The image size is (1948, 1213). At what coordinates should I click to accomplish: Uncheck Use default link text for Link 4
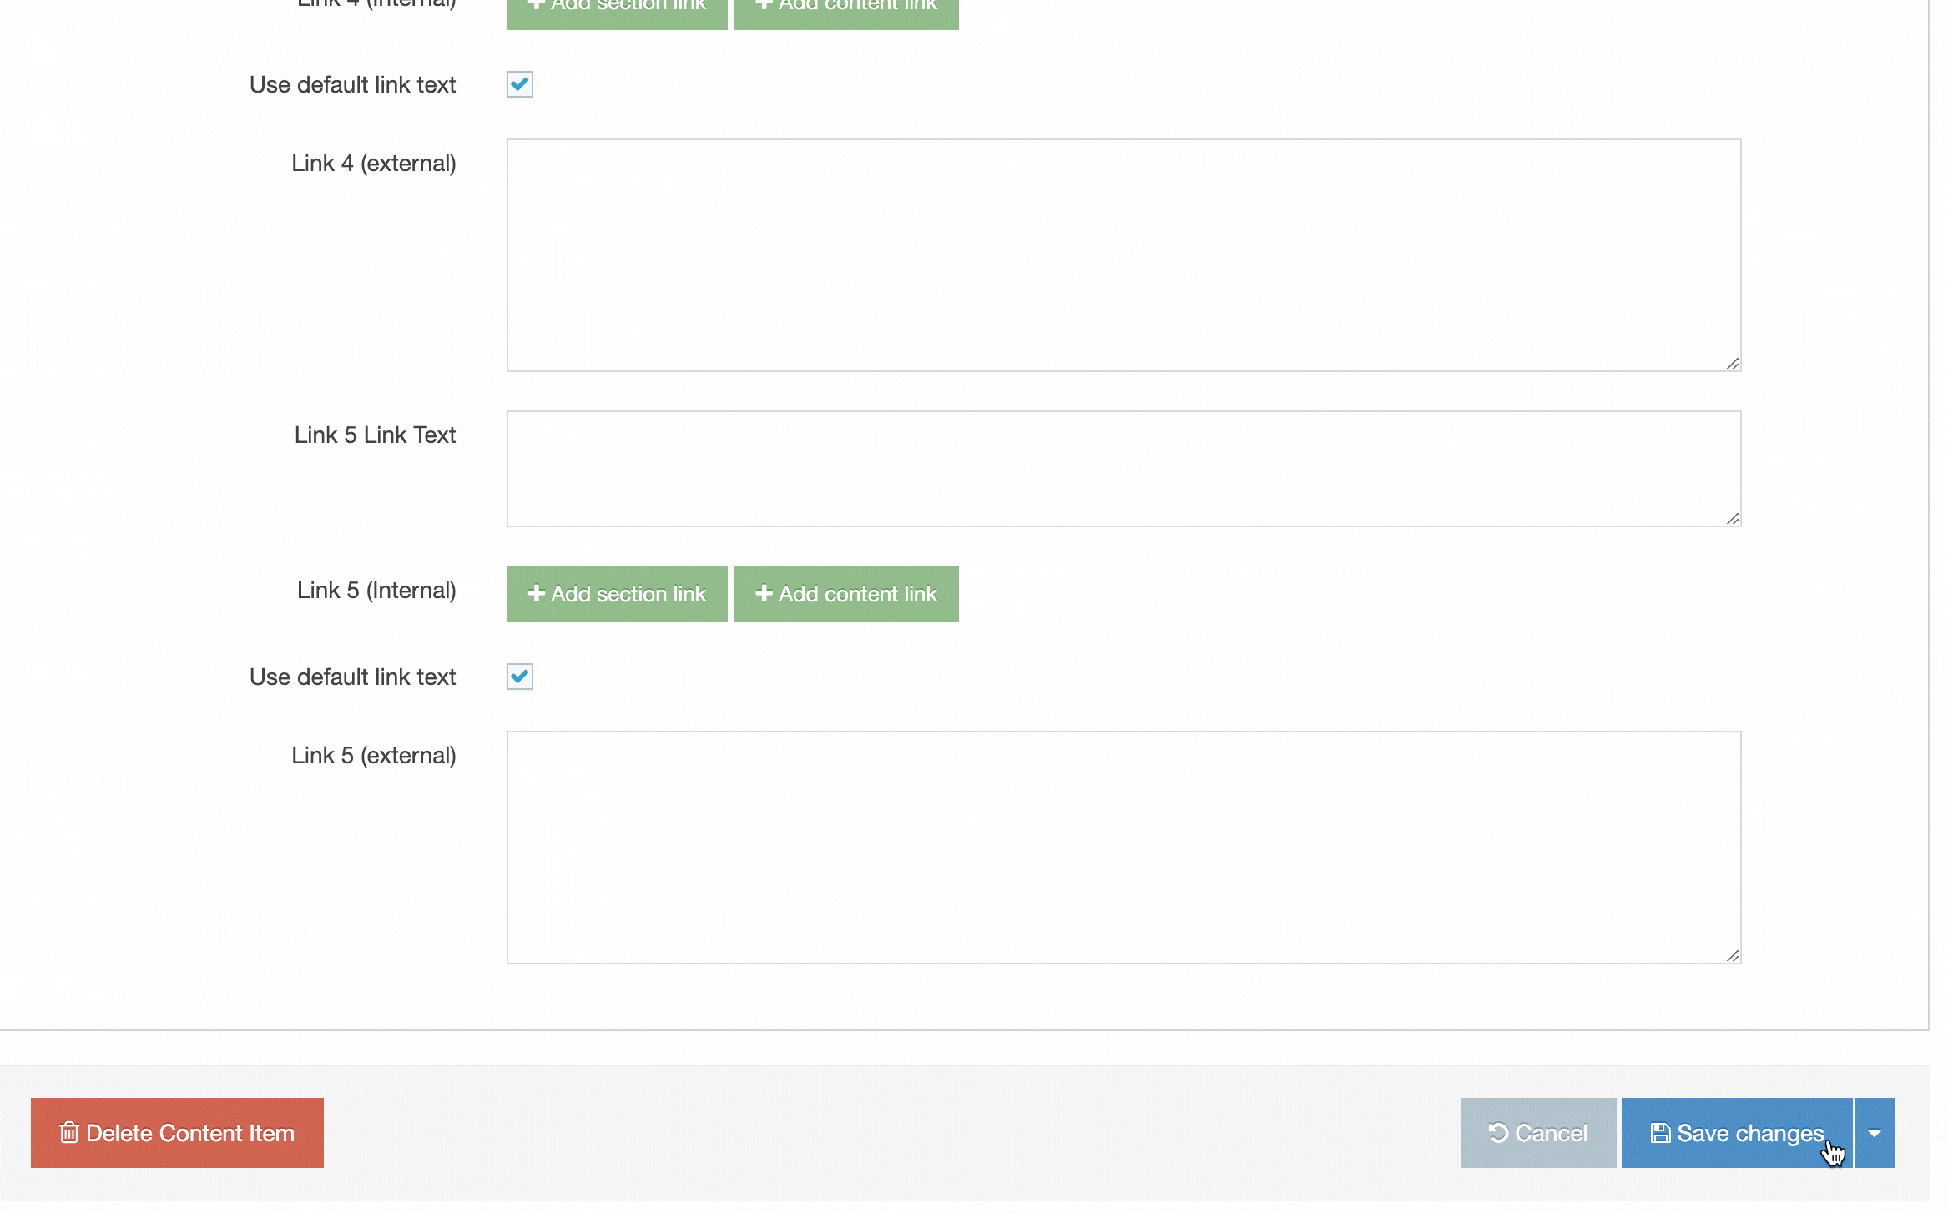[x=519, y=84]
